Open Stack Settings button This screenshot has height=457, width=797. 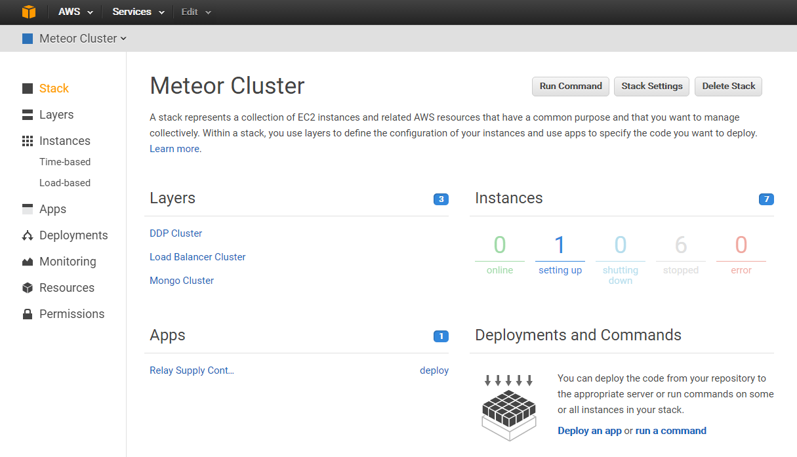(x=652, y=86)
